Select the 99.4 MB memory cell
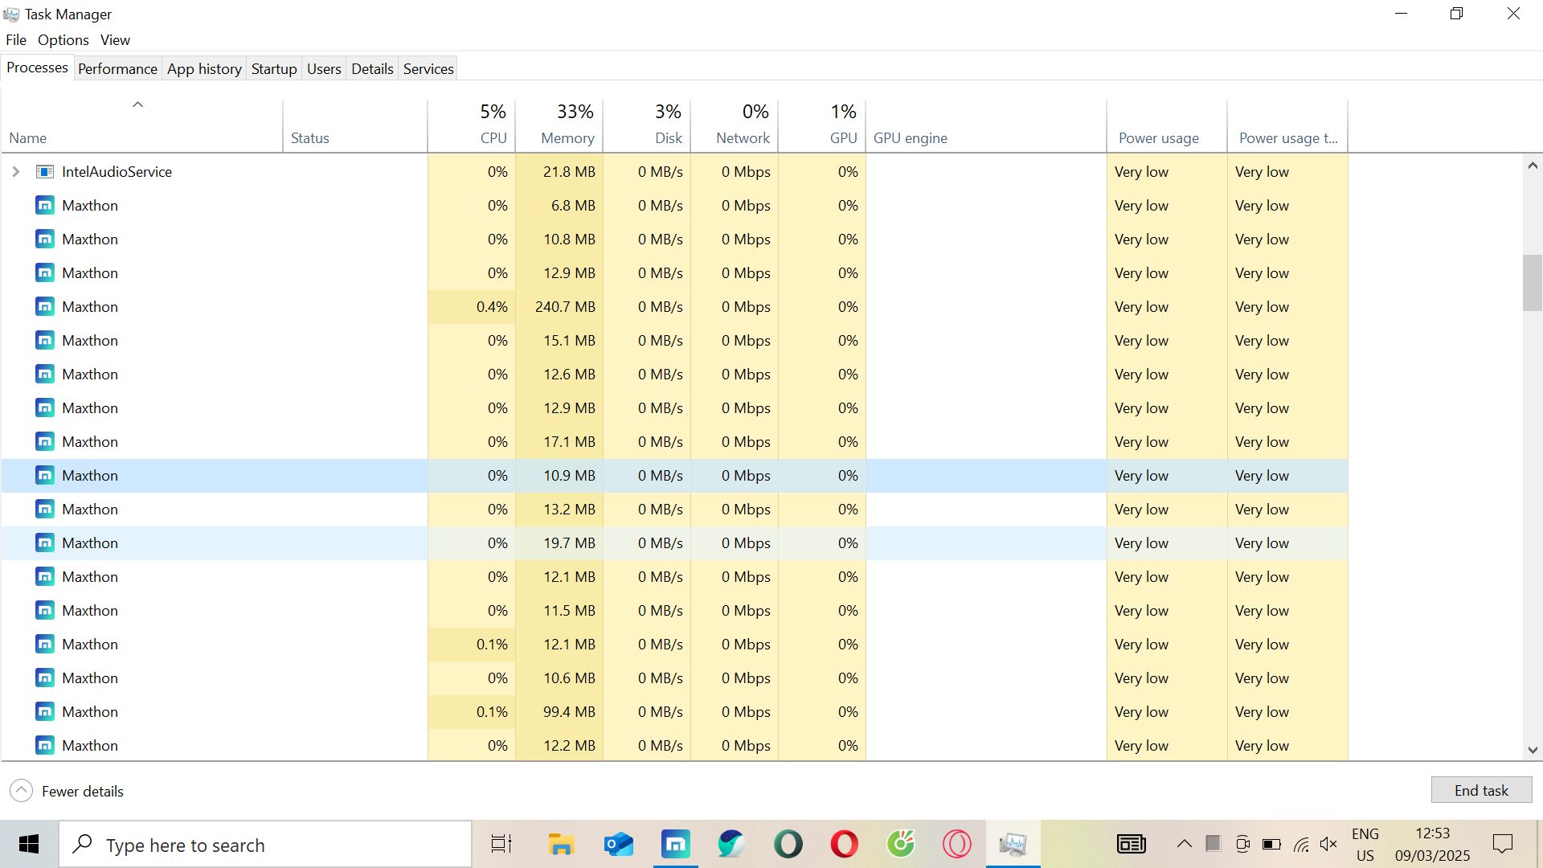This screenshot has width=1543, height=868. click(559, 711)
